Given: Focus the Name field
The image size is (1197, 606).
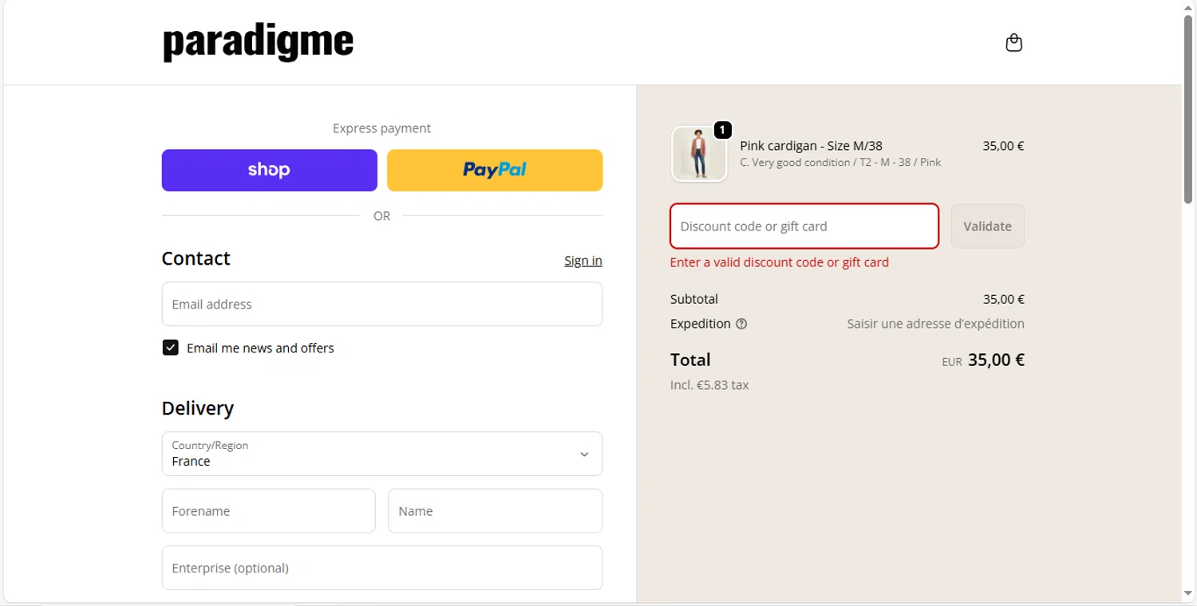Looking at the screenshot, I should tap(495, 511).
